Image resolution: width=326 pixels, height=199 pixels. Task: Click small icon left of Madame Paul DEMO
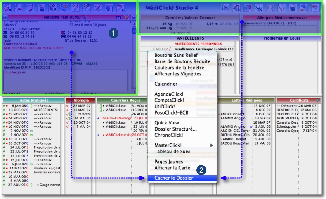(5, 17)
